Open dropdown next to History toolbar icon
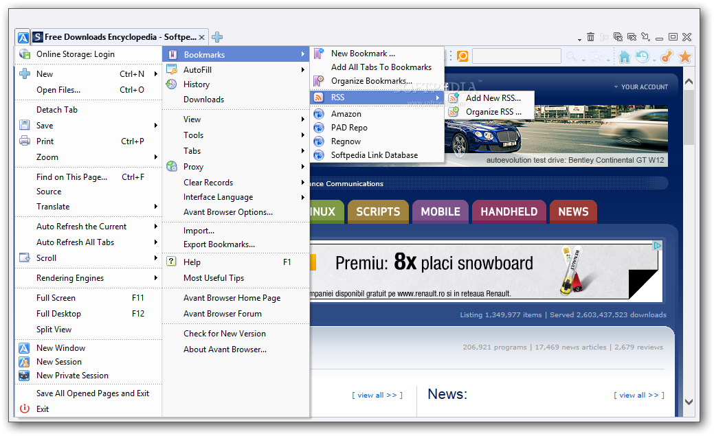 pos(654,60)
